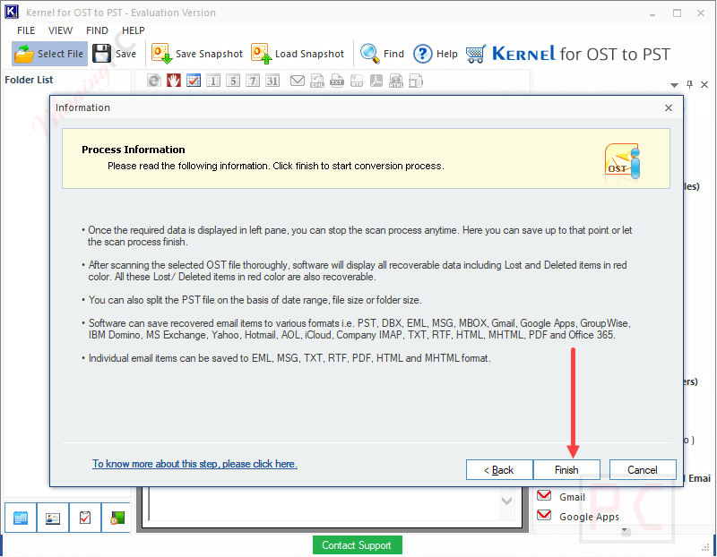The height and width of the screenshot is (557, 717).
Task: Click the PDF export icon
Action: (376, 81)
